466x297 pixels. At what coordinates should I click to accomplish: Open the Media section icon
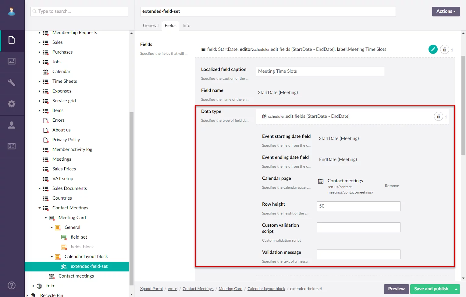click(12, 61)
